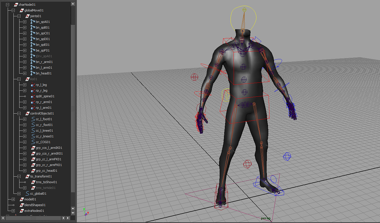
Task: Click the IK handle icon for rp_l_leg
Action: 33,85
